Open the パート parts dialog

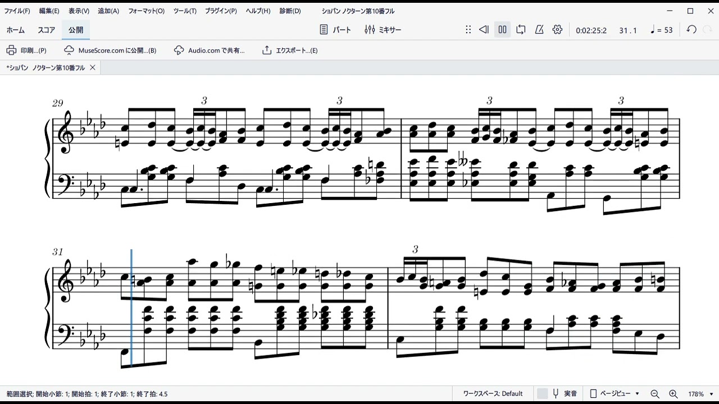[x=335, y=30]
